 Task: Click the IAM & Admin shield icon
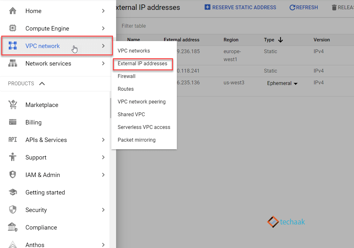click(13, 174)
